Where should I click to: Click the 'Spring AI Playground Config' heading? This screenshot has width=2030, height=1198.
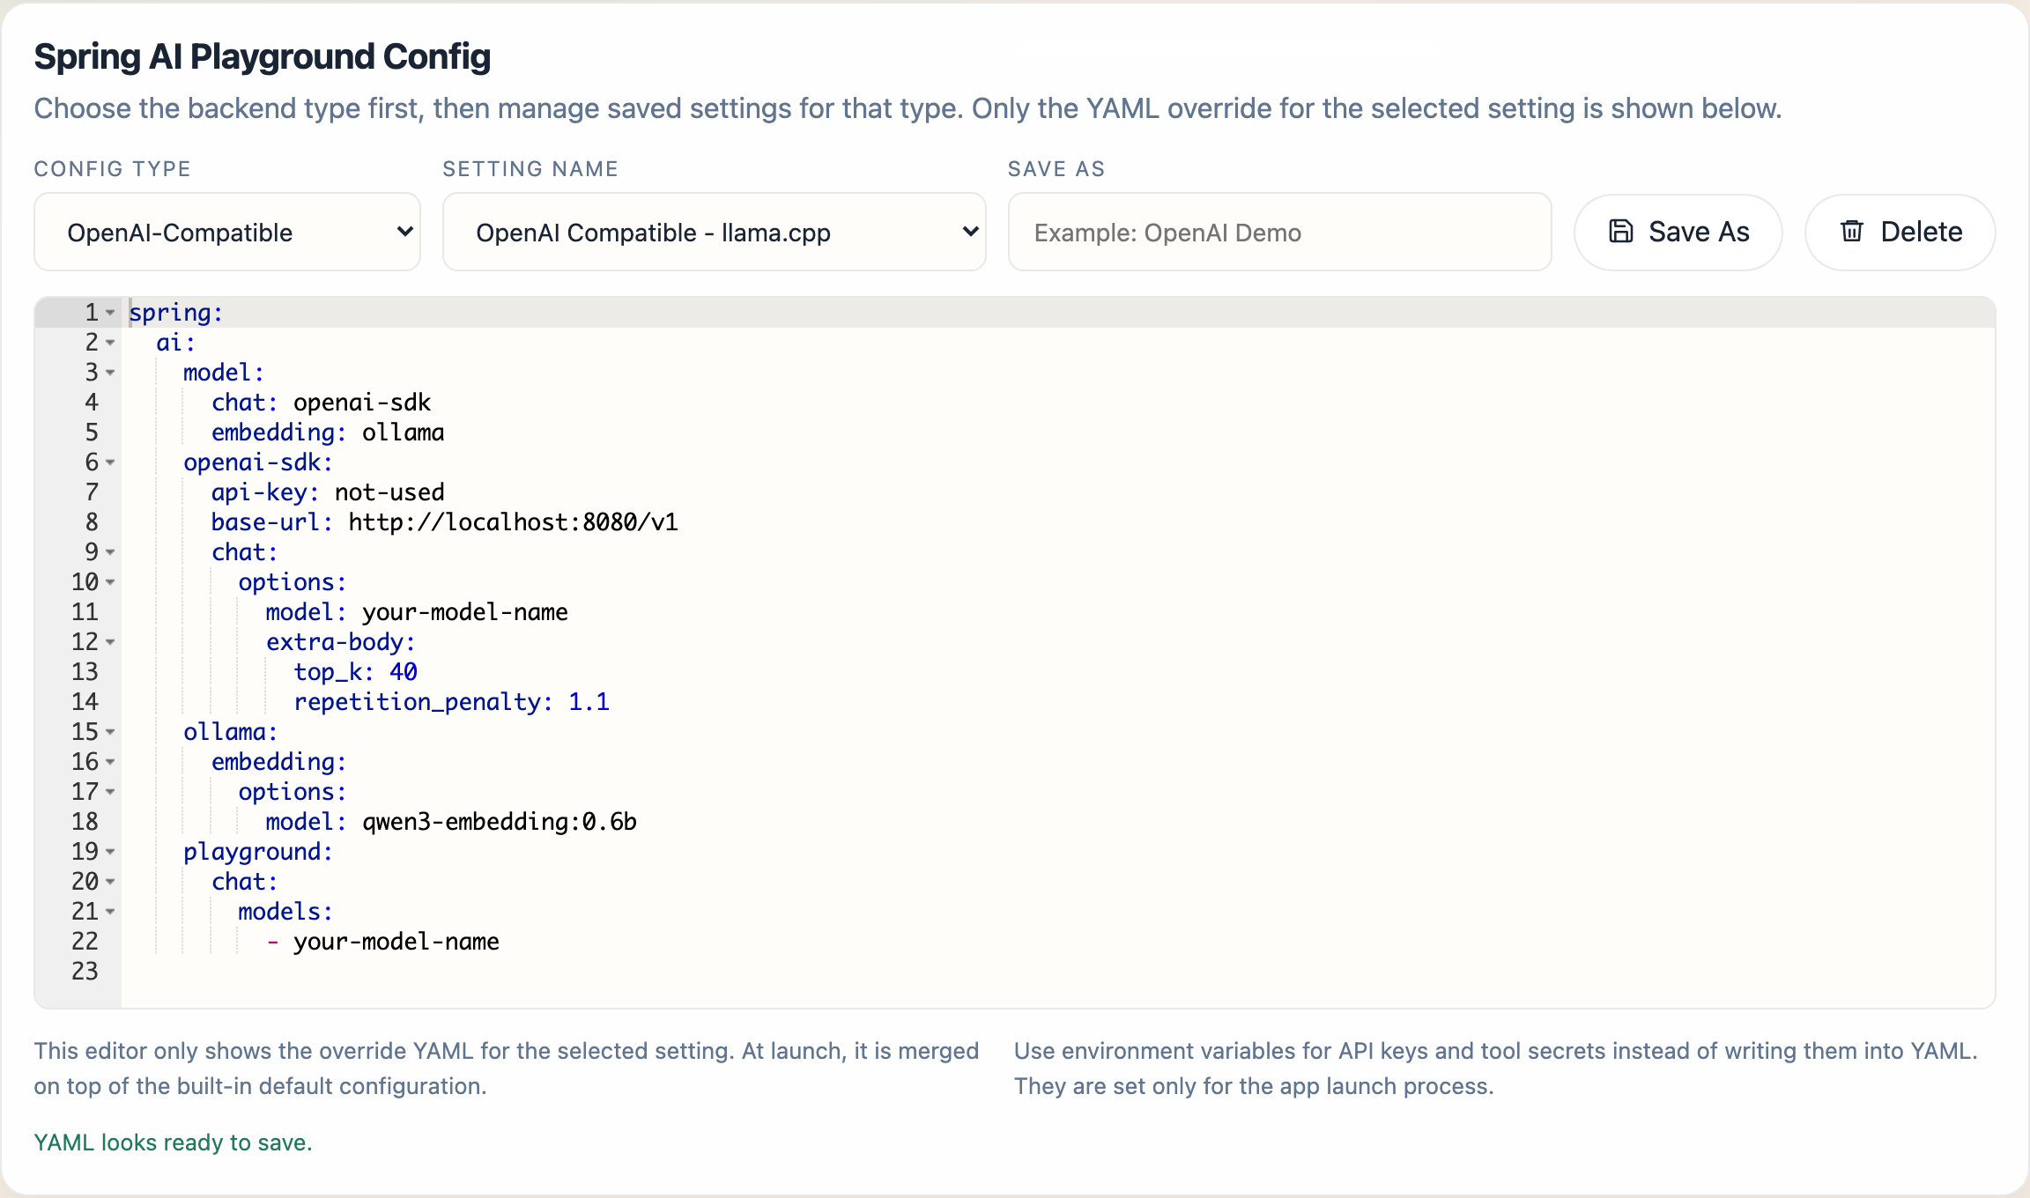point(263,56)
